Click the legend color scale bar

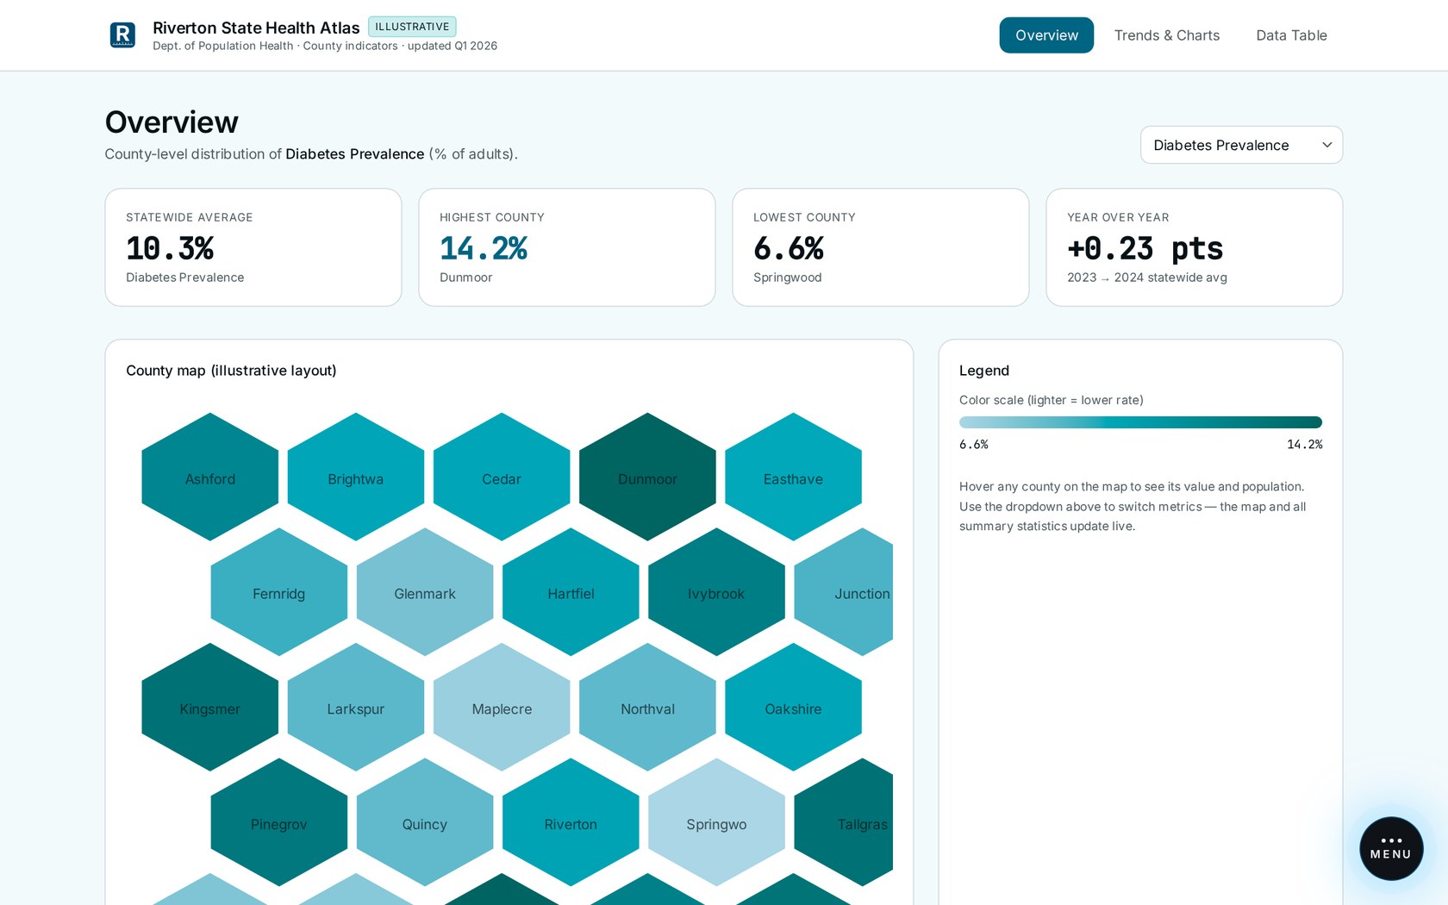1140,422
